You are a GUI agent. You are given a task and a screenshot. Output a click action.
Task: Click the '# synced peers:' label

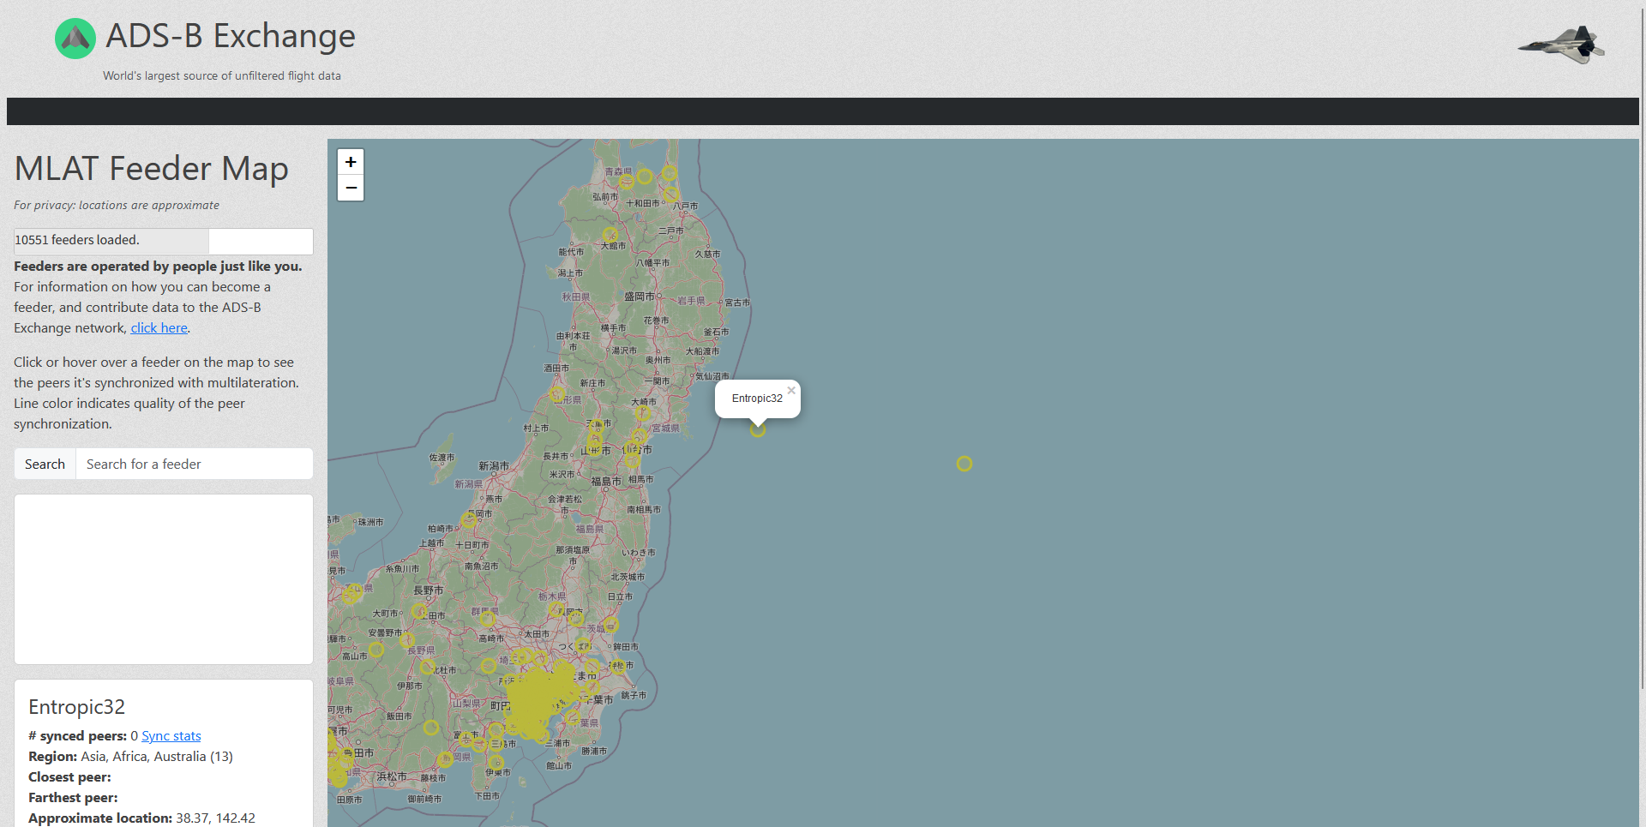pos(78,736)
